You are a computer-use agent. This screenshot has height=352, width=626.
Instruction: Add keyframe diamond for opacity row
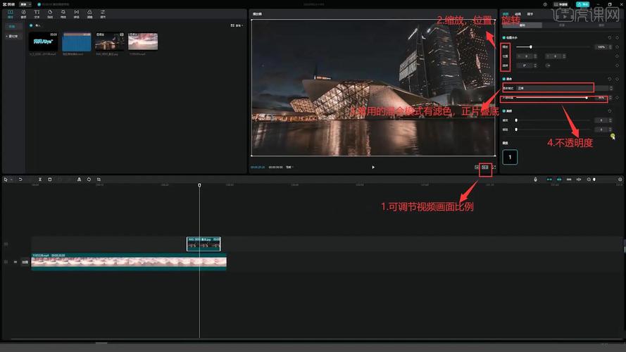[x=618, y=98]
